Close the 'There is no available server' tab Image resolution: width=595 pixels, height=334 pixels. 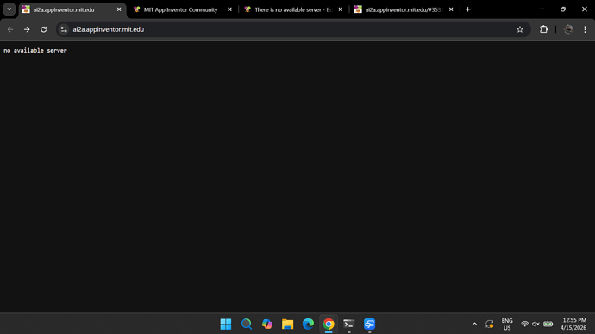coord(341,9)
